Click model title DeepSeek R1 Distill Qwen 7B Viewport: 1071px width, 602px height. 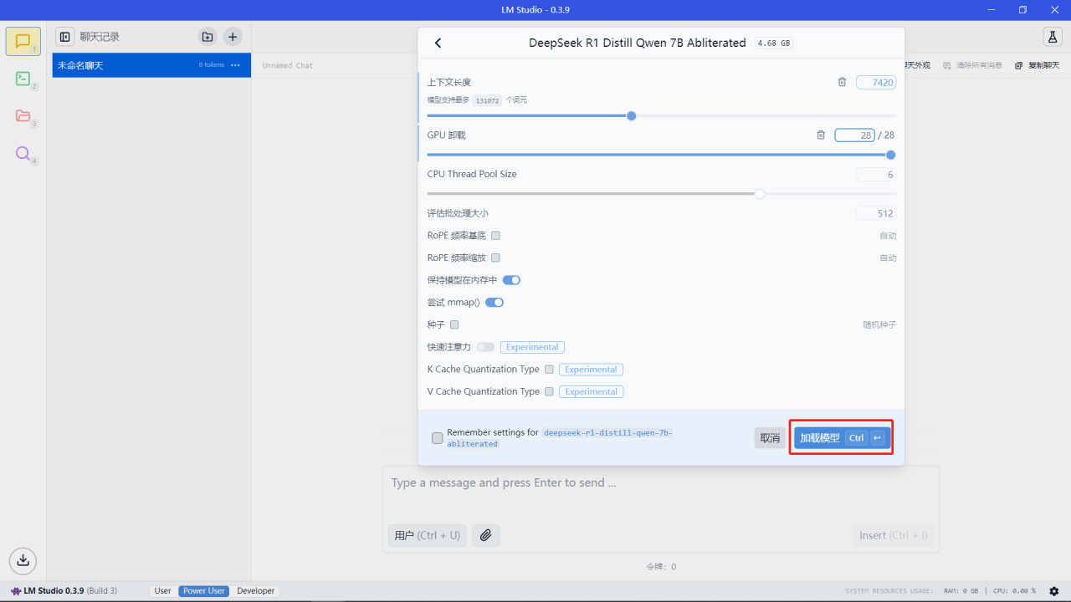point(638,43)
